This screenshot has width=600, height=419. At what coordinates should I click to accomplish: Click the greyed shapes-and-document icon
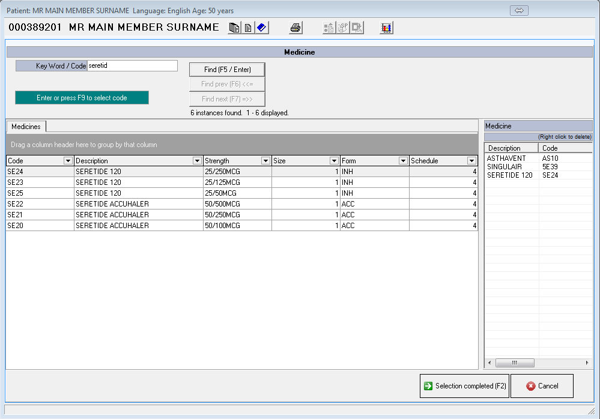point(329,28)
